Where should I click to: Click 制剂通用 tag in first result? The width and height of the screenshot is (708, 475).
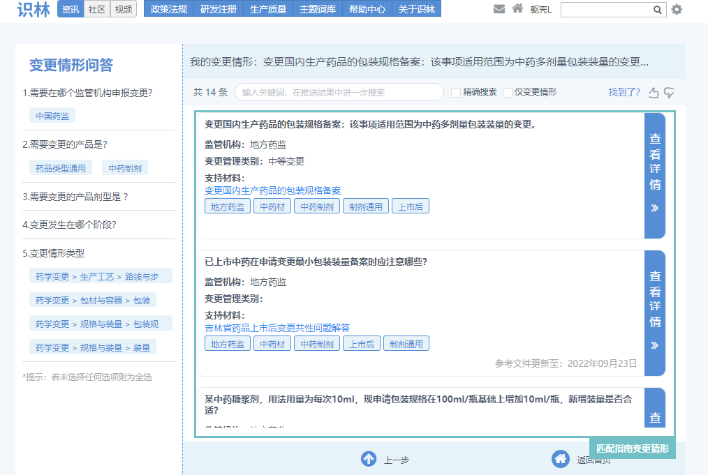pyautogui.click(x=366, y=206)
